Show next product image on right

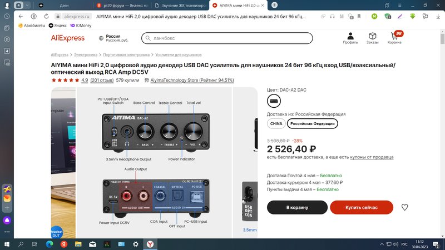245,162
